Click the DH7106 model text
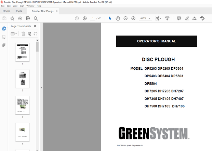The height and width of the screenshot is (151, 212). 178,106
